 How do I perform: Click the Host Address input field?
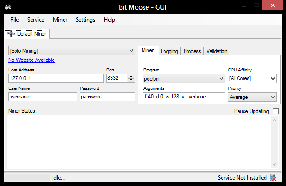pyautogui.click(x=56, y=78)
